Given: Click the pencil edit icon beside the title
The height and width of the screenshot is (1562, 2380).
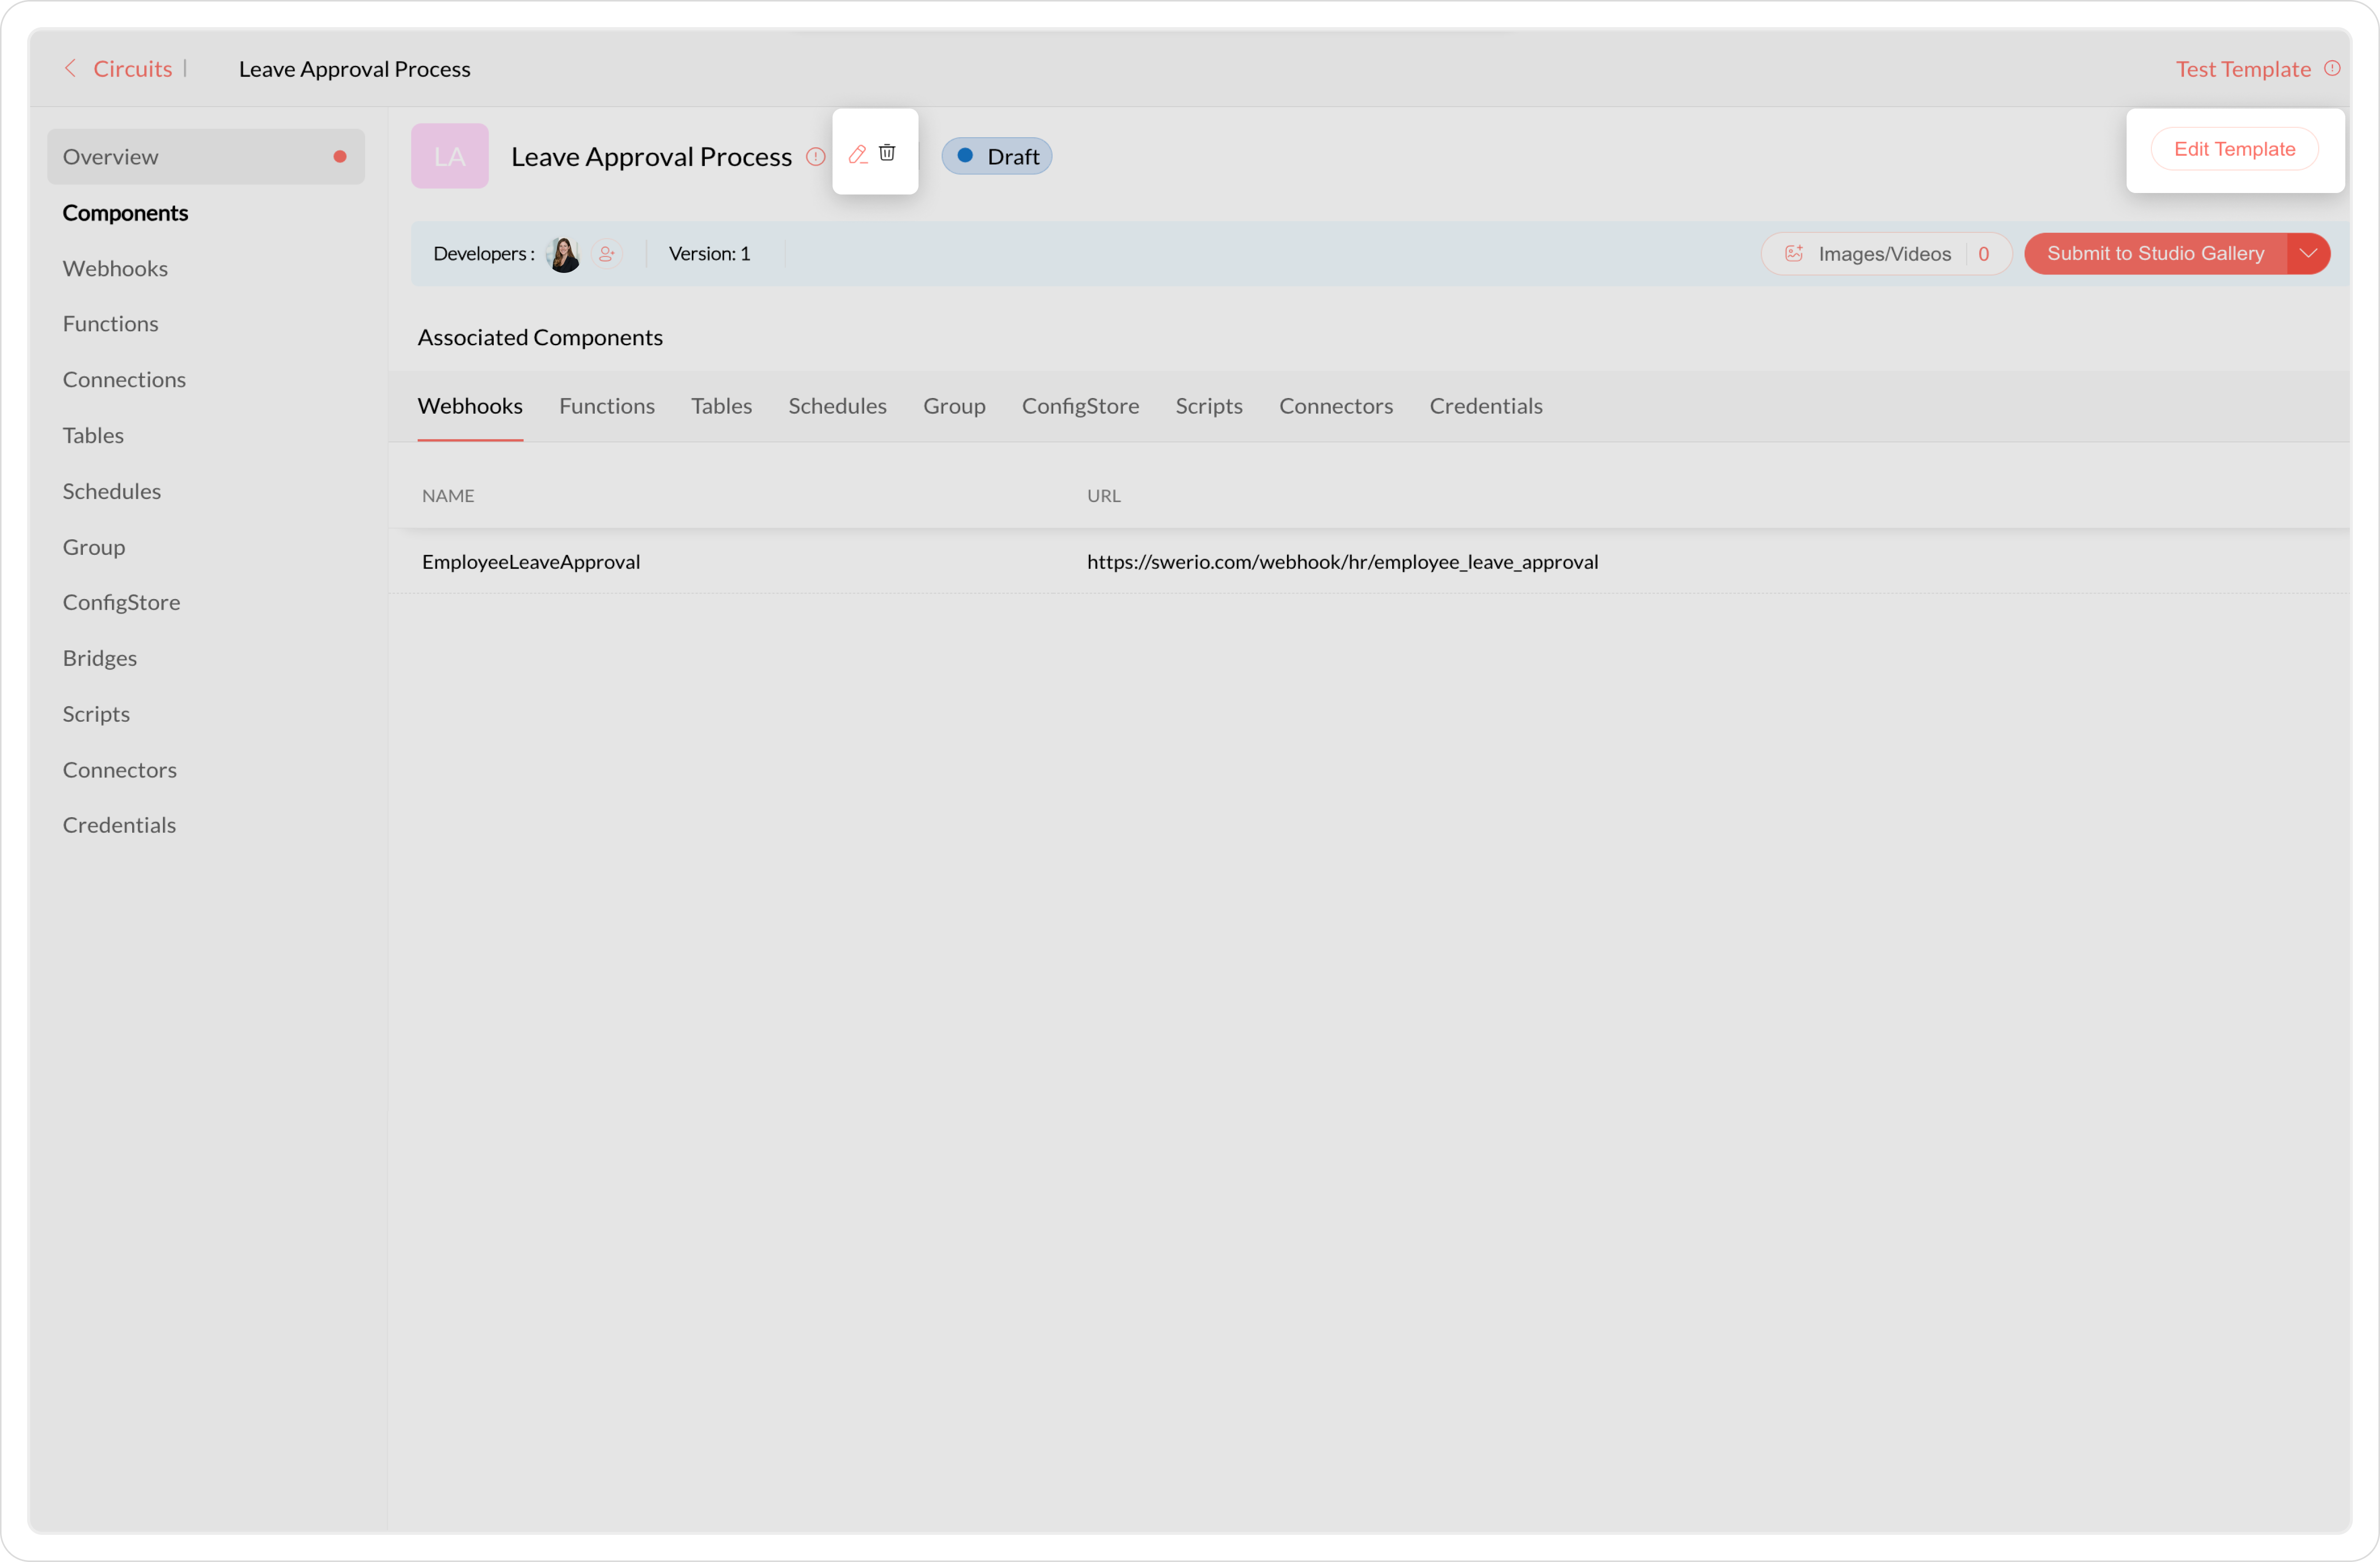Looking at the screenshot, I should 858,154.
